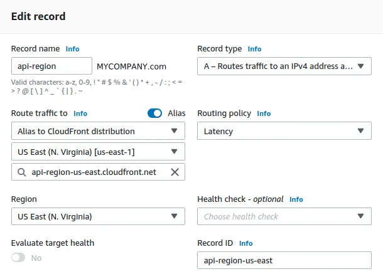Open Alias to CloudFront distribution dropdown

coord(98,131)
